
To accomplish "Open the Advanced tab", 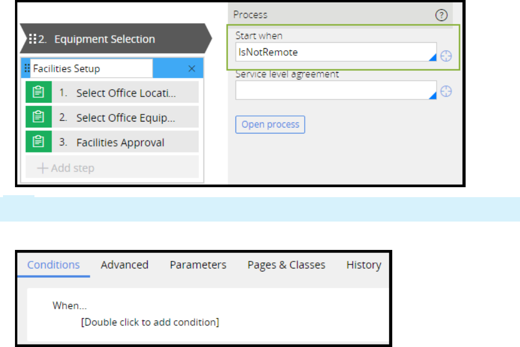I will pyautogui.click(x=124, y=265).
